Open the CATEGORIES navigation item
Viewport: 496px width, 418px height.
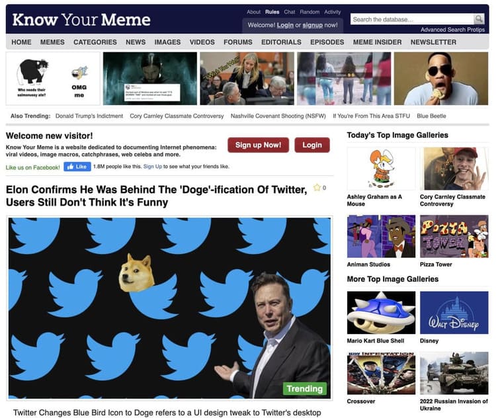coord(95,42)
